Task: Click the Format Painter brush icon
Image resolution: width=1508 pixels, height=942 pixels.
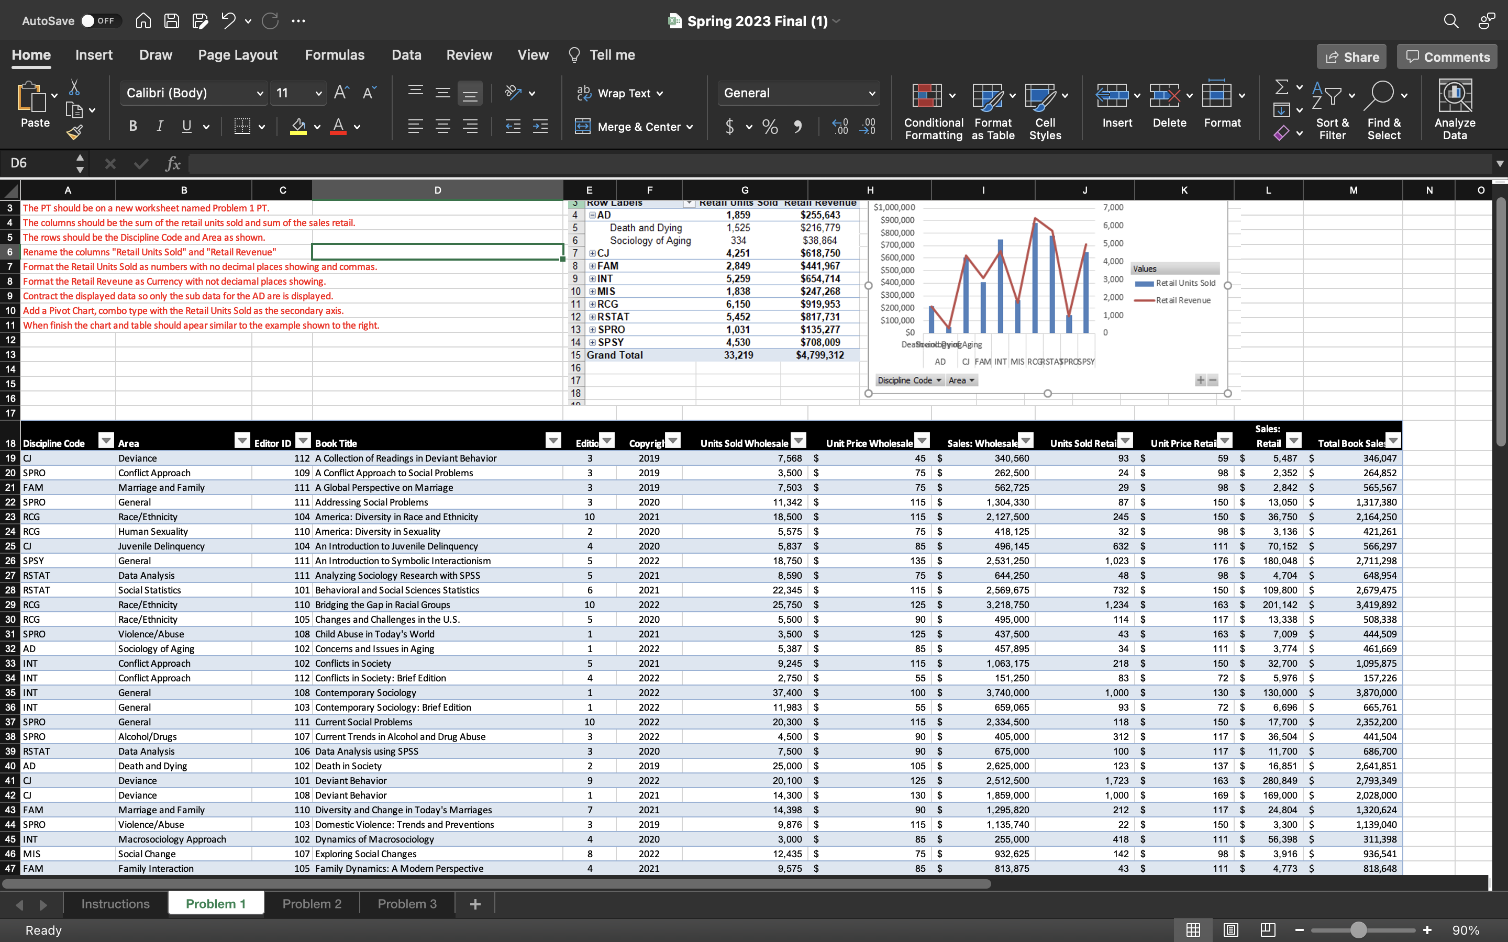Action: pyautogui.click(x=74, y=132)
